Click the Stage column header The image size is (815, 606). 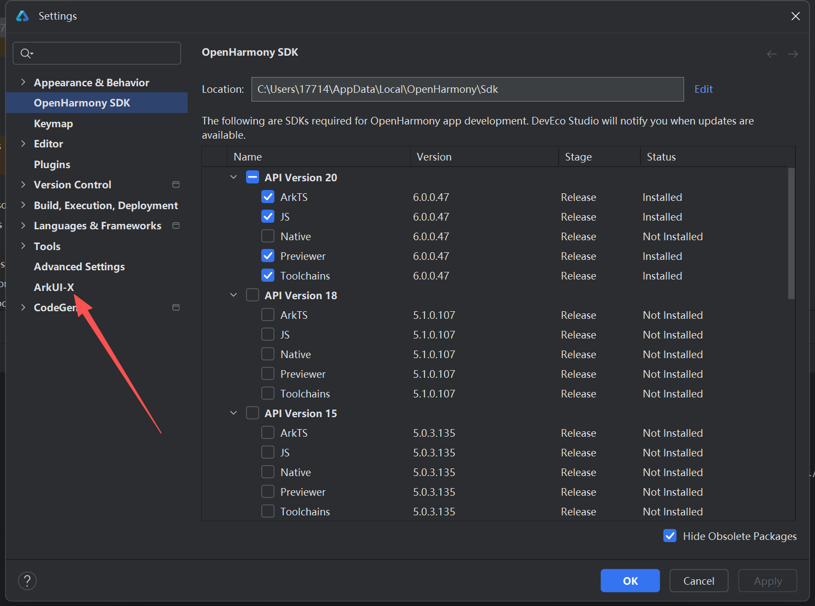pos(600,157)
